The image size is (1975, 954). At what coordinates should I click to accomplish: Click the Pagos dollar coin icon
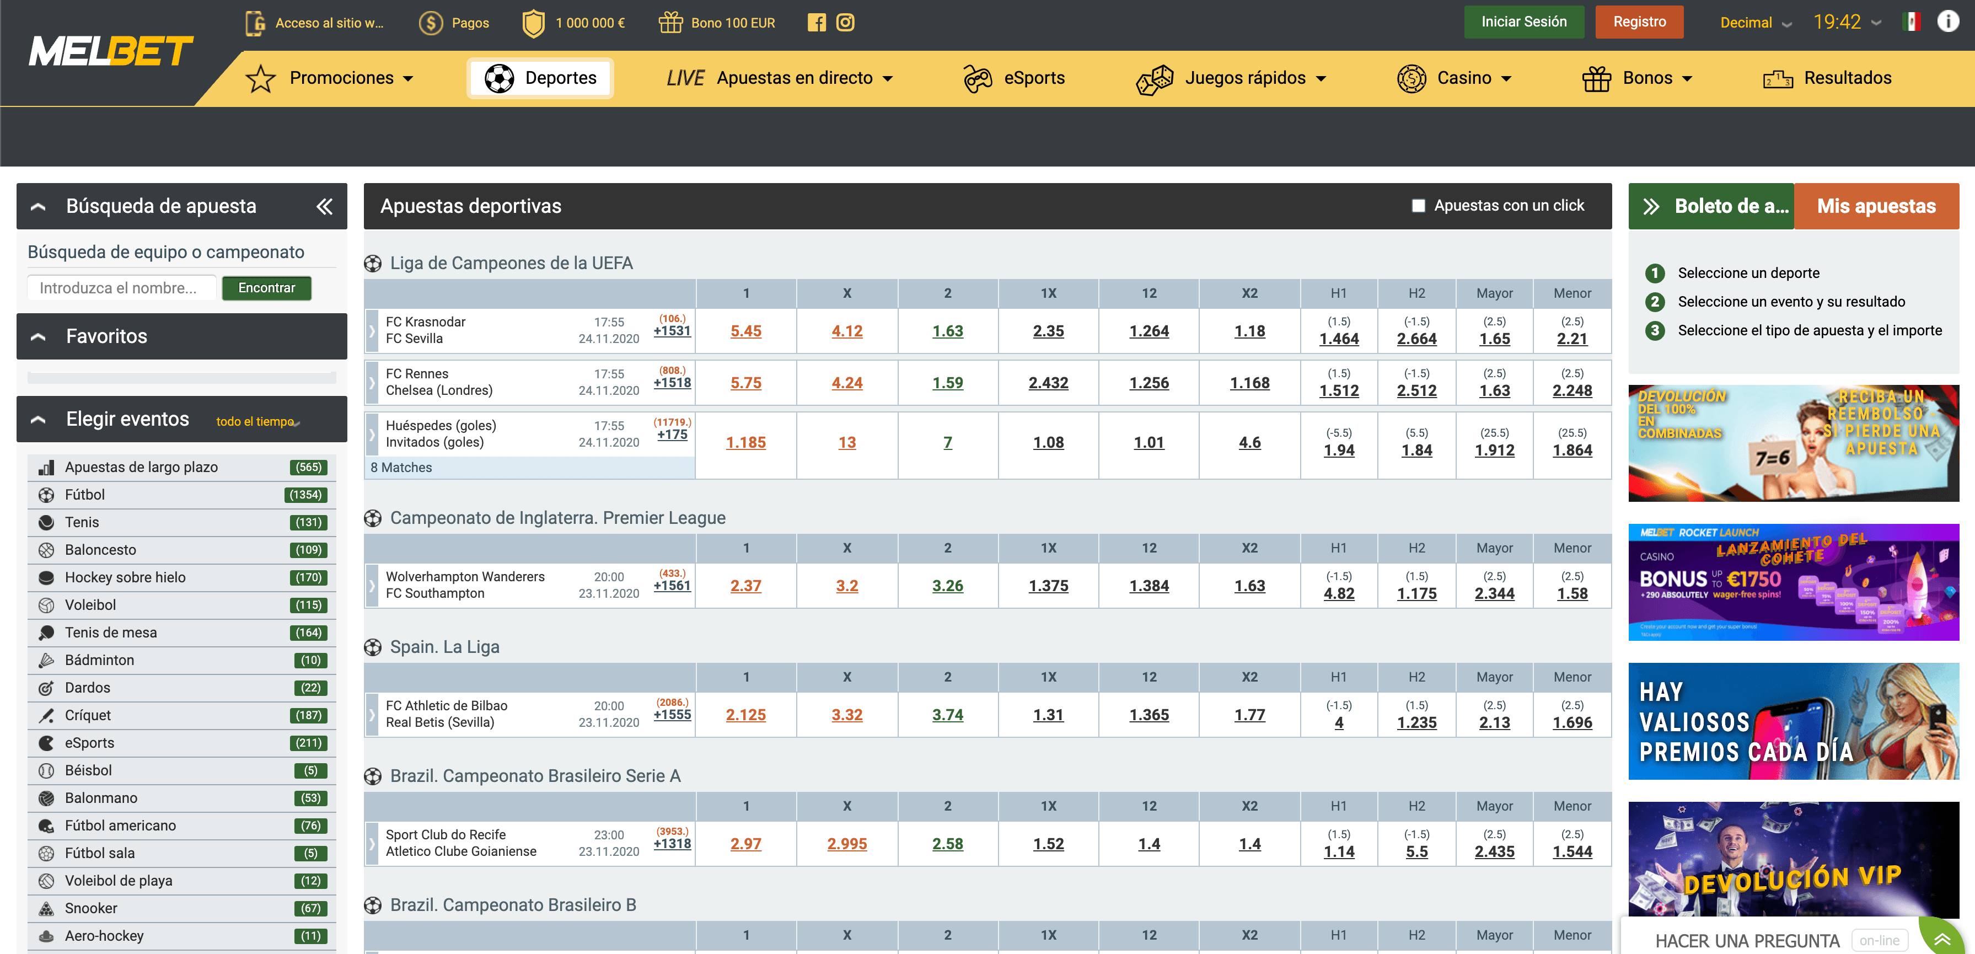(431, 23)
